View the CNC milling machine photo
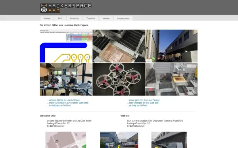This screenshot has width=238, height=148. pos(171,79)
